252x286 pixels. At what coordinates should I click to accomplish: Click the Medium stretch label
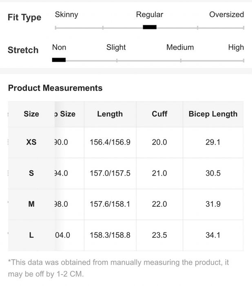point(180,47)
